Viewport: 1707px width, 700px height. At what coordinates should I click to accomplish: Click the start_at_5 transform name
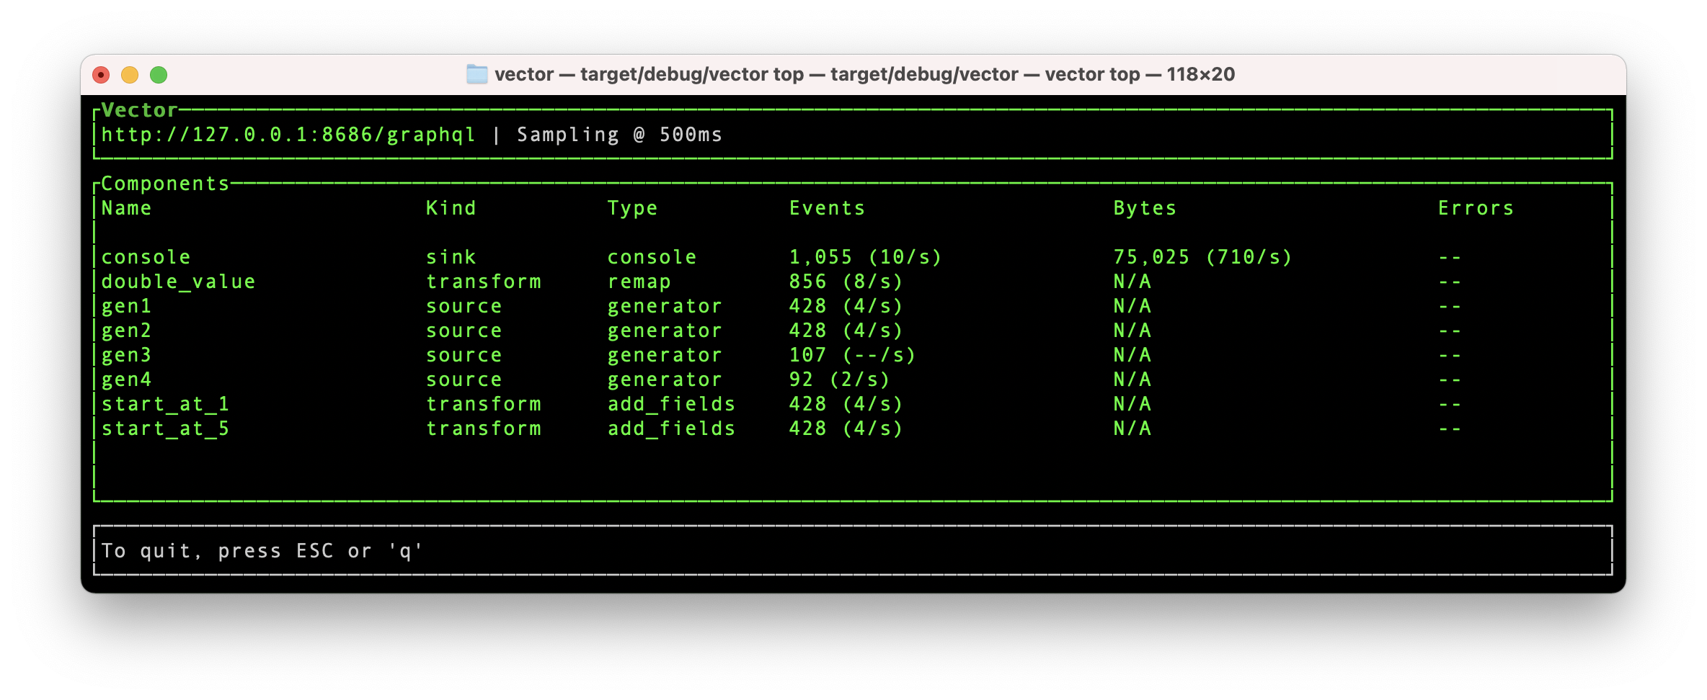(165, 428)
